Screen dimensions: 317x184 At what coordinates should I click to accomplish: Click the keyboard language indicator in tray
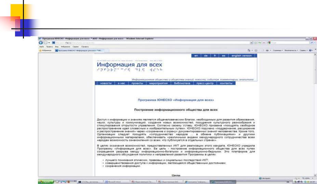click(288, 182)
